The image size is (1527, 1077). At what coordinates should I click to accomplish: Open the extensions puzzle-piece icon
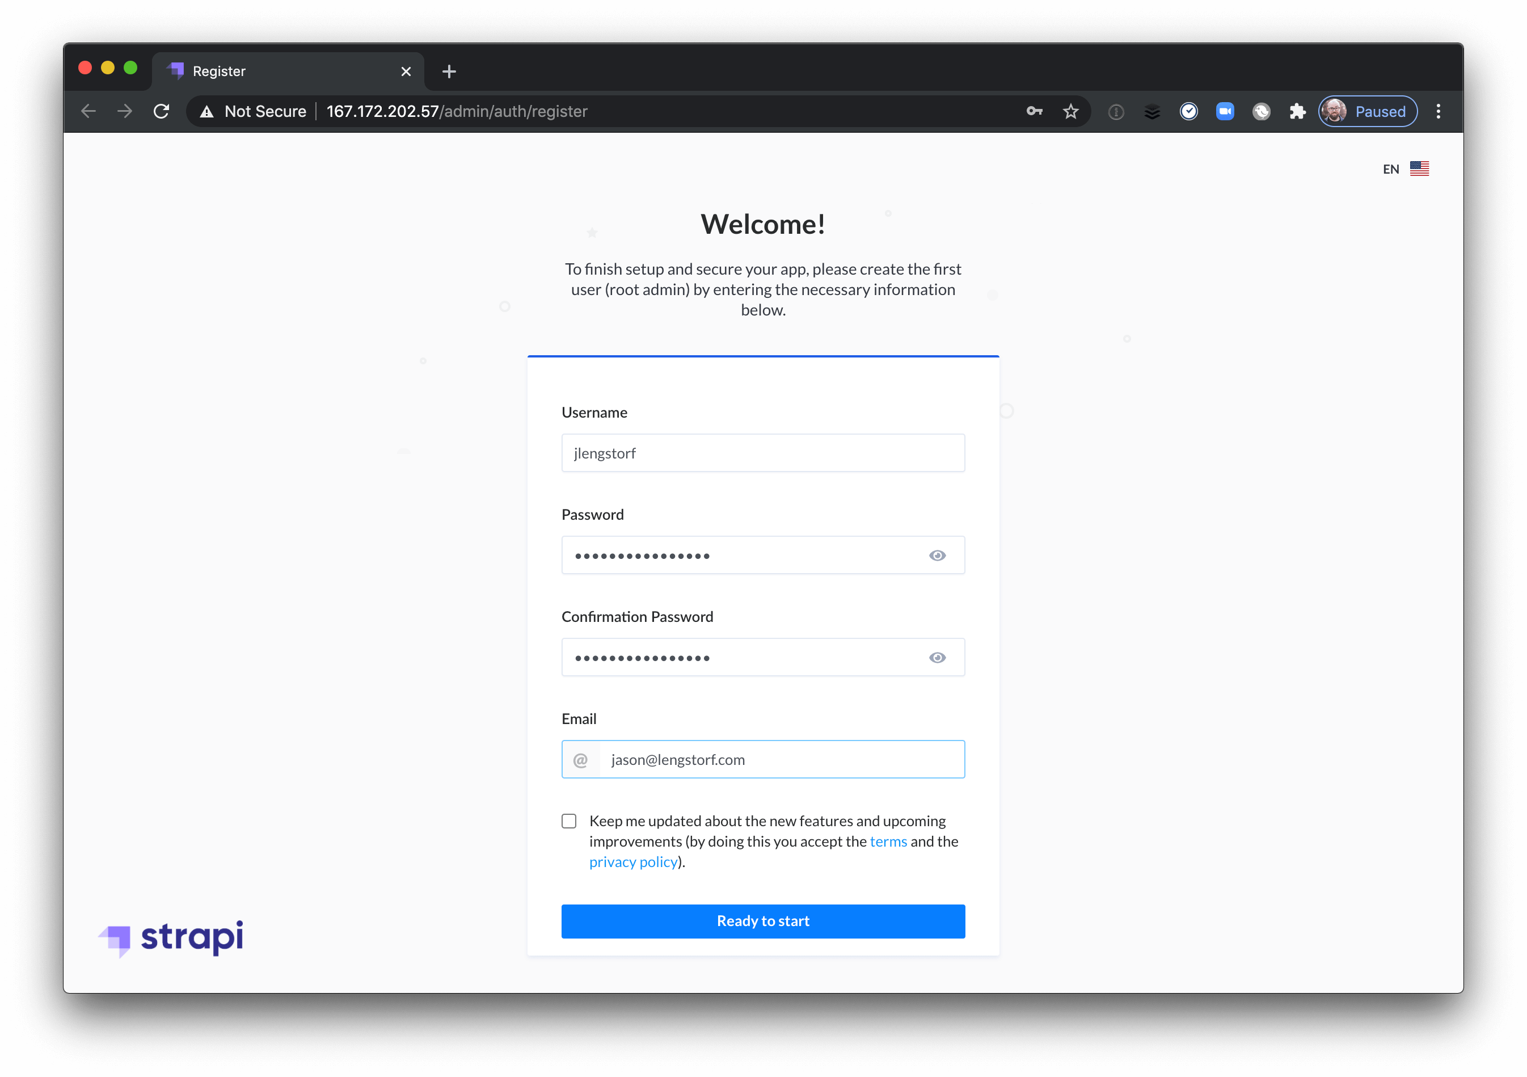pyautogui.click(x=1297, y=111)
